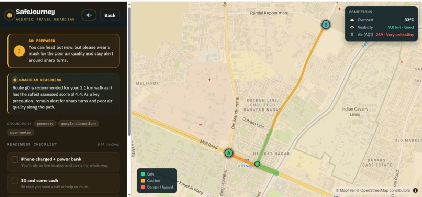
Task: Click the 33°C temperature reading
Action: (409, 20)
